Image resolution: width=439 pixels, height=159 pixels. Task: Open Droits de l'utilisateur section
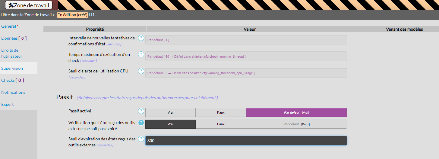11,53
